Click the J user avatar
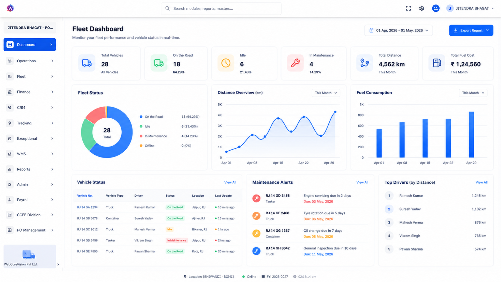Screen dimensions: 501x282 pos(450,8)
